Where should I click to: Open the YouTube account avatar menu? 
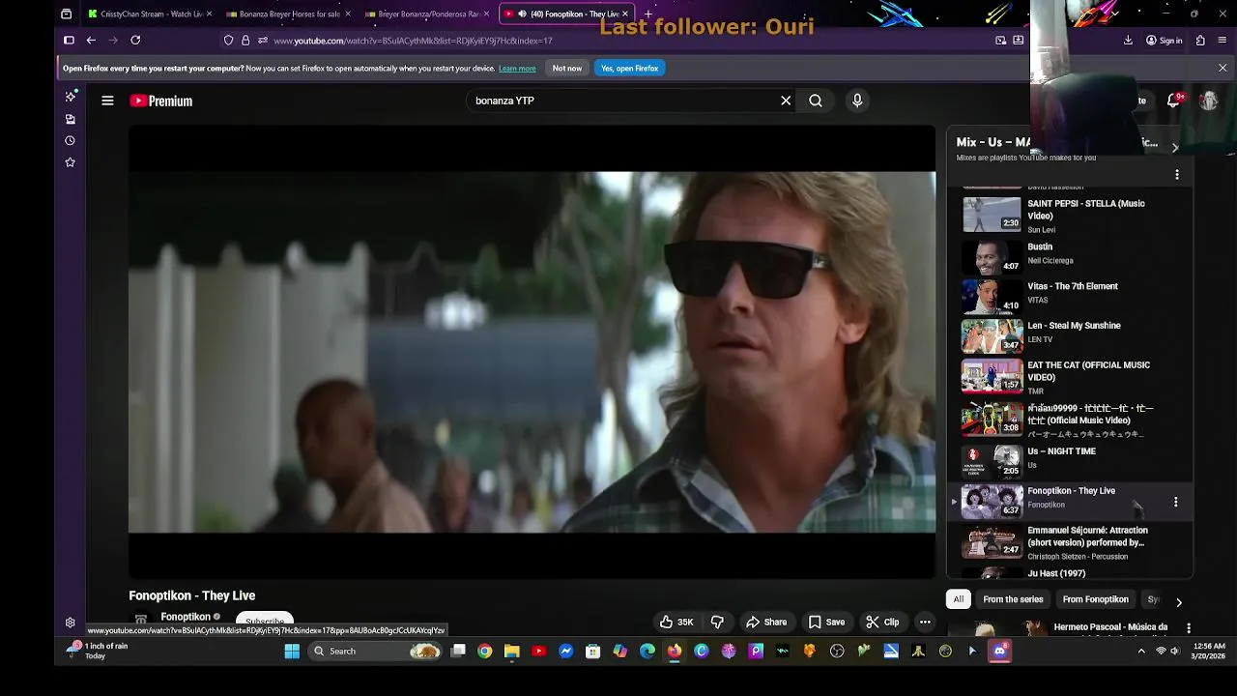pyautogui.click(x=1209, y=101)
